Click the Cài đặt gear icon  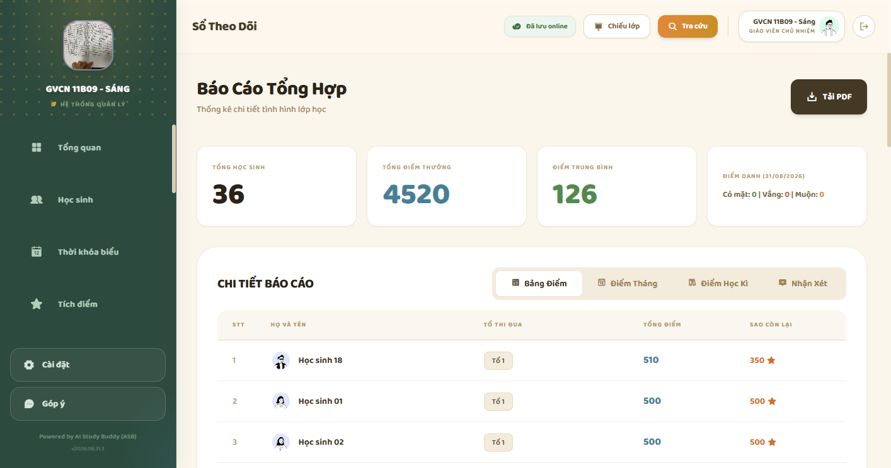coord(29,365)
